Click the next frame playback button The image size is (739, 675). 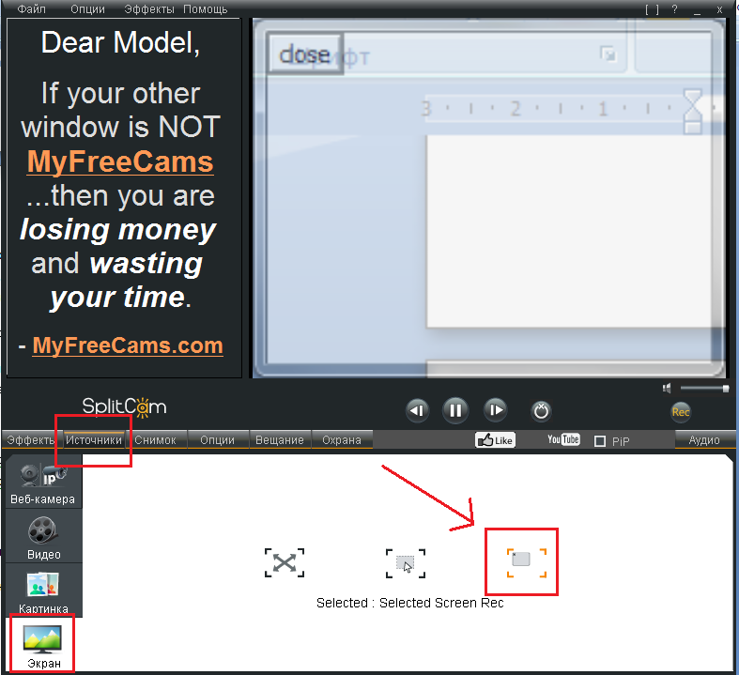pos(496,410)
